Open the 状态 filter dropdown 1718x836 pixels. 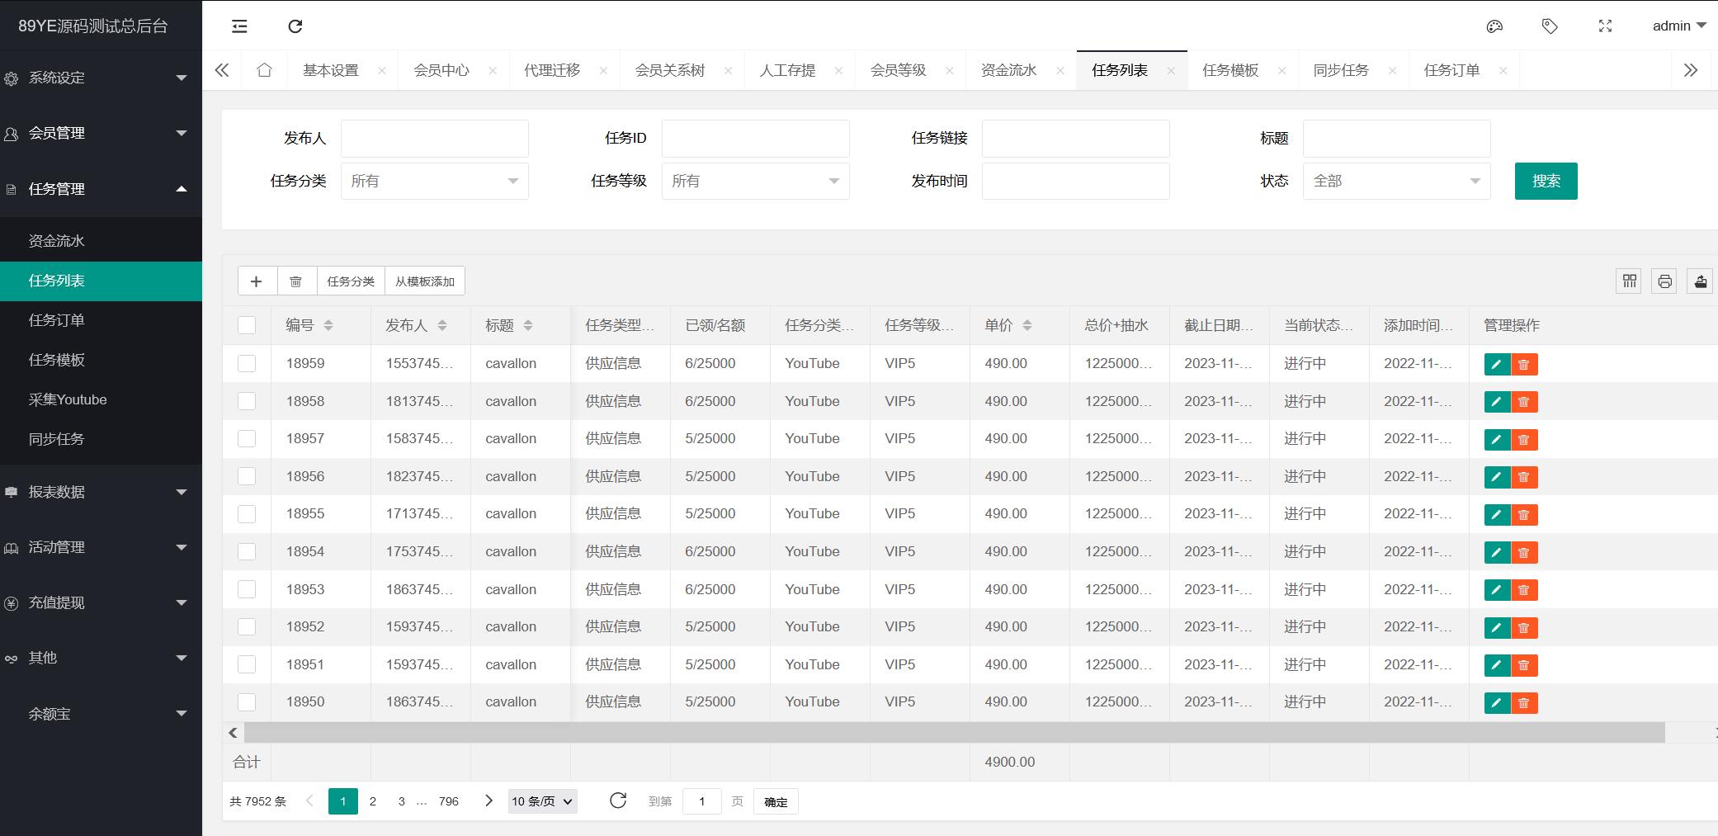pyautogui.click(x=1396, y=181)
